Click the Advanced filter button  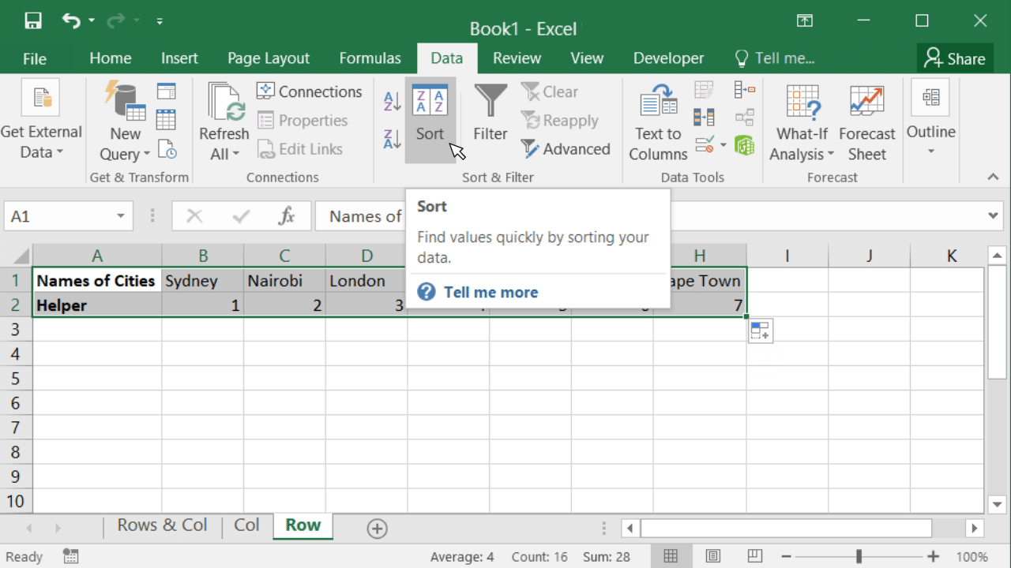566,149
